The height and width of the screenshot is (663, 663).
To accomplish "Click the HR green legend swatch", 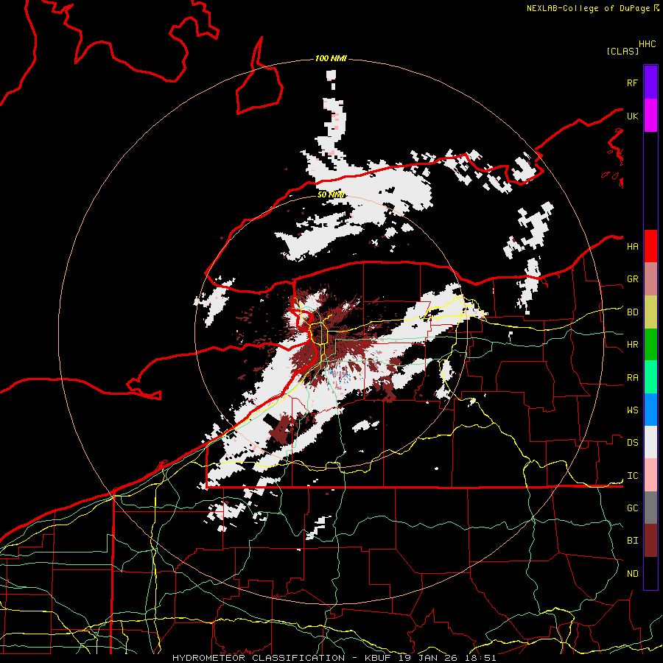I will (x=650, y=345).
